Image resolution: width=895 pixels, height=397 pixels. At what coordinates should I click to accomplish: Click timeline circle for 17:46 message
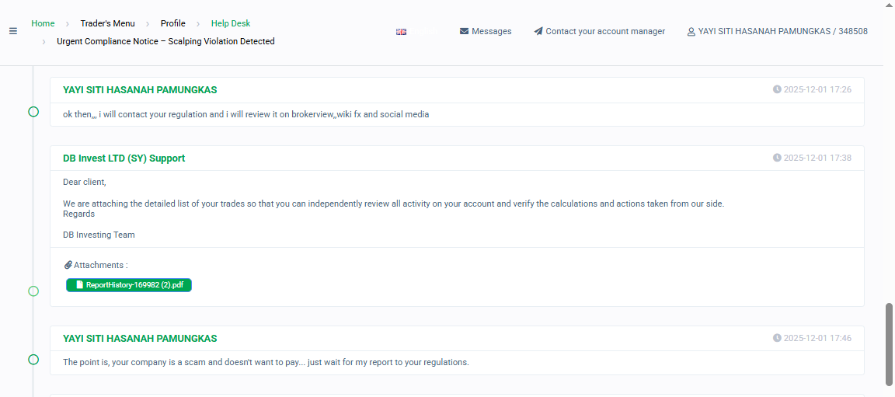pos(33,360)
